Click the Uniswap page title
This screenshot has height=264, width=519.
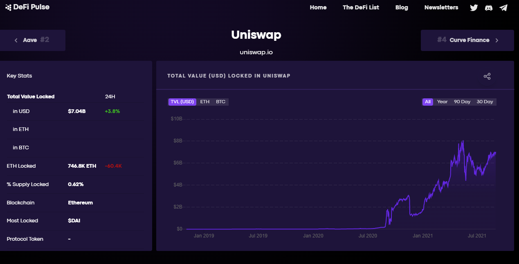click(256, 35)
